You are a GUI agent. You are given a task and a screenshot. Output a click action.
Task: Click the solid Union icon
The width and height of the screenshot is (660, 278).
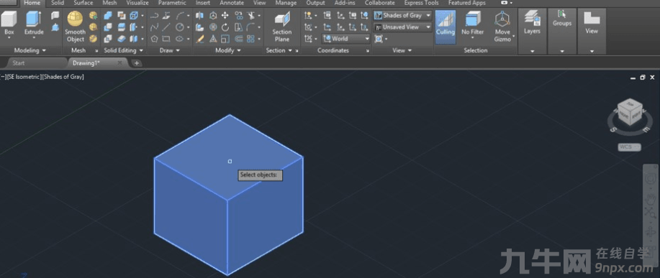pos(108,16)
